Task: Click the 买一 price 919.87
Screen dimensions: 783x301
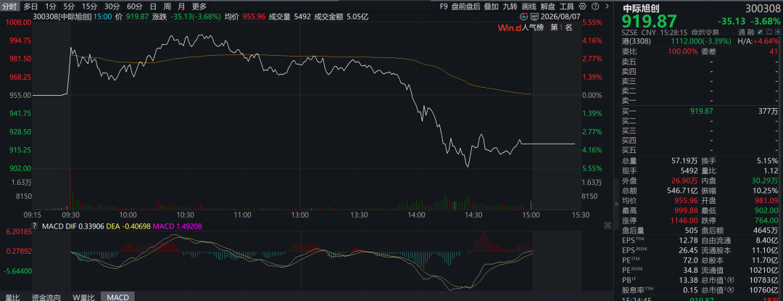Action: (702, 111)
